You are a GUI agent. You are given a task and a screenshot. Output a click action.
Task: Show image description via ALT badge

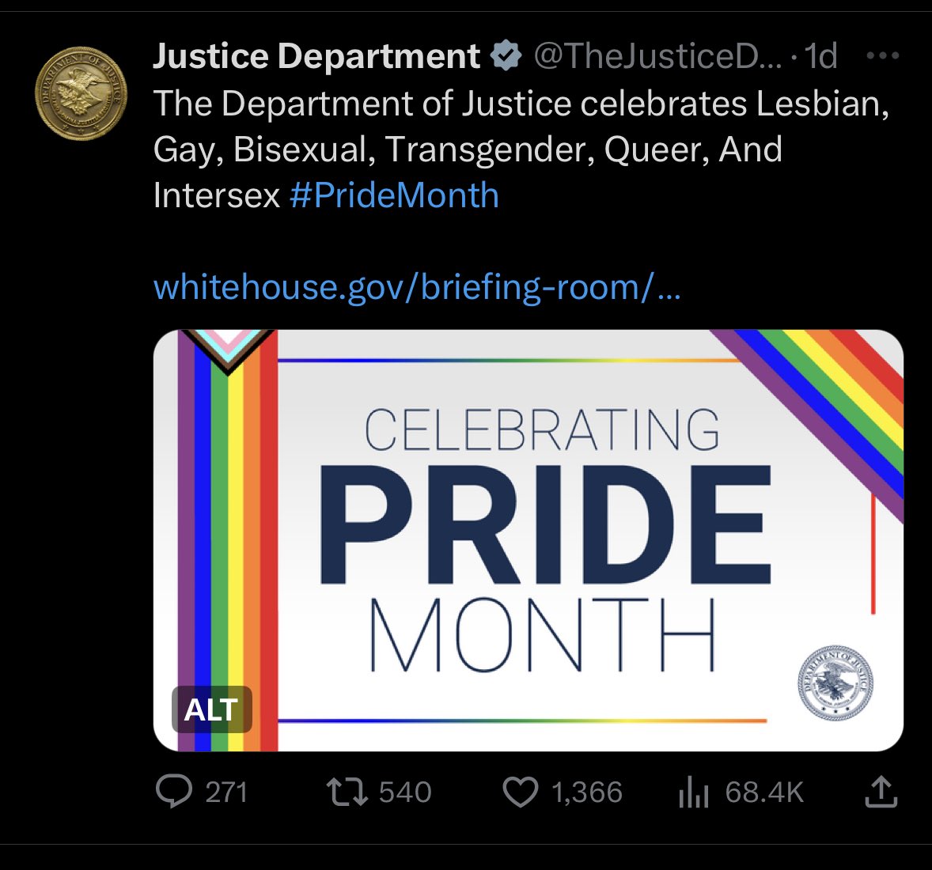211,709
